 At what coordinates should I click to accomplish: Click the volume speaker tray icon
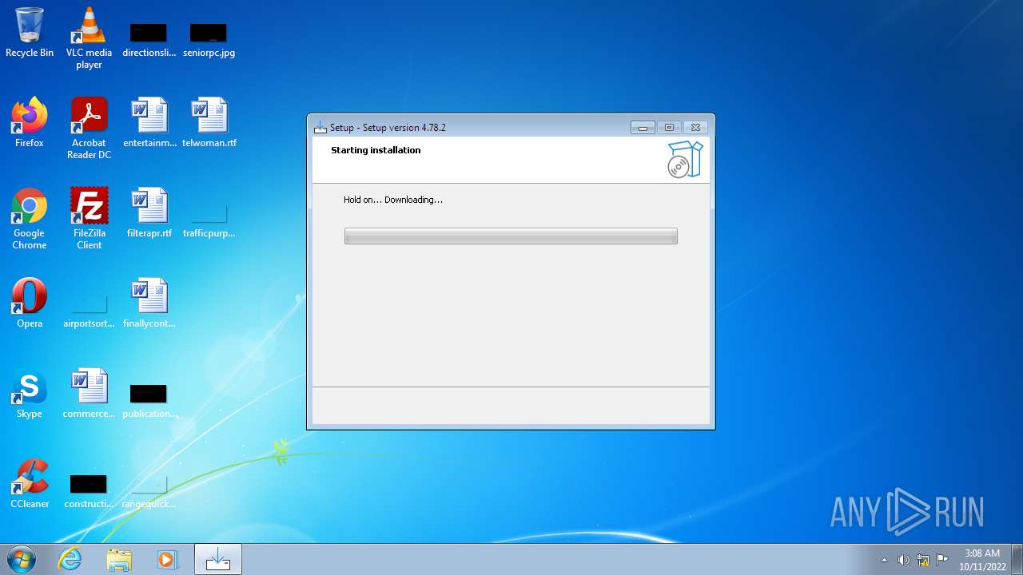904,560
